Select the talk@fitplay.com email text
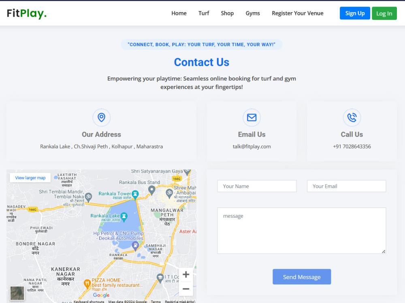This screenshot has height=303, width=405. click(x=252, y=146)
